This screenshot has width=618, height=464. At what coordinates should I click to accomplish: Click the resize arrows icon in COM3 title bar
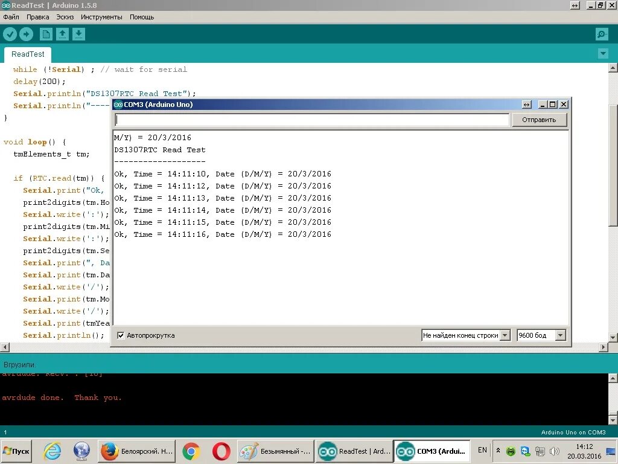(x=526, y=104)
